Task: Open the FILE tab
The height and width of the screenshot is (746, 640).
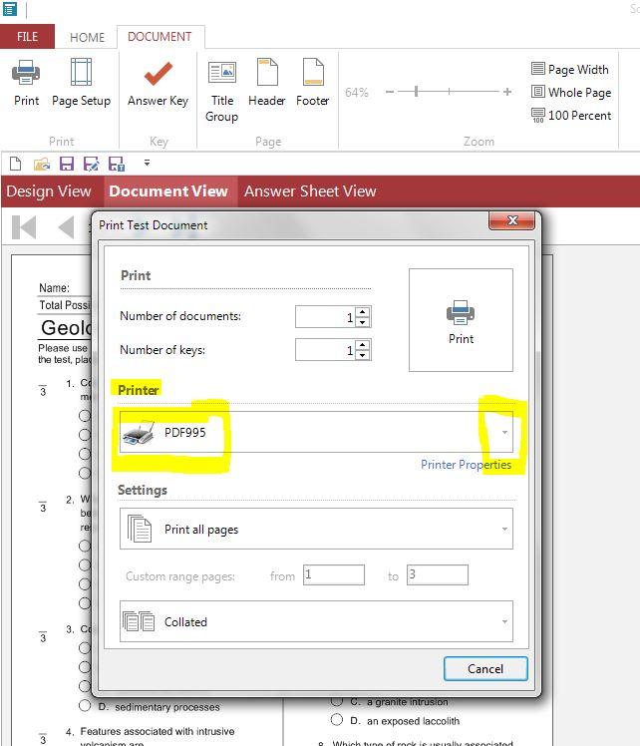Action: pyautogui.click(x=27, y=37)
